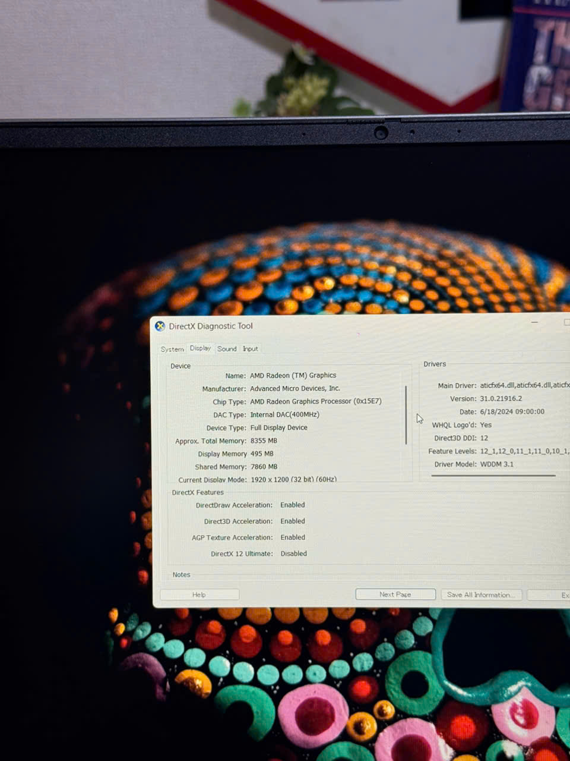Click the Direct3D DDI value 12

pyautogui.click(x=484, y=438)
